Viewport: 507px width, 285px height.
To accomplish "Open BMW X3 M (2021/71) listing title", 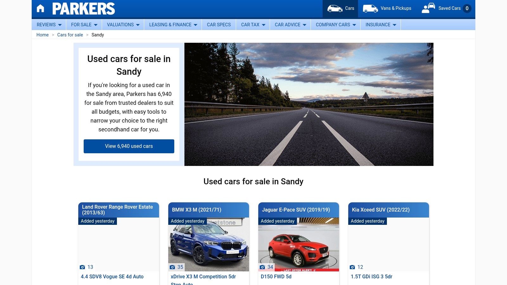I will pyautogui.click(x=196, y=210).
